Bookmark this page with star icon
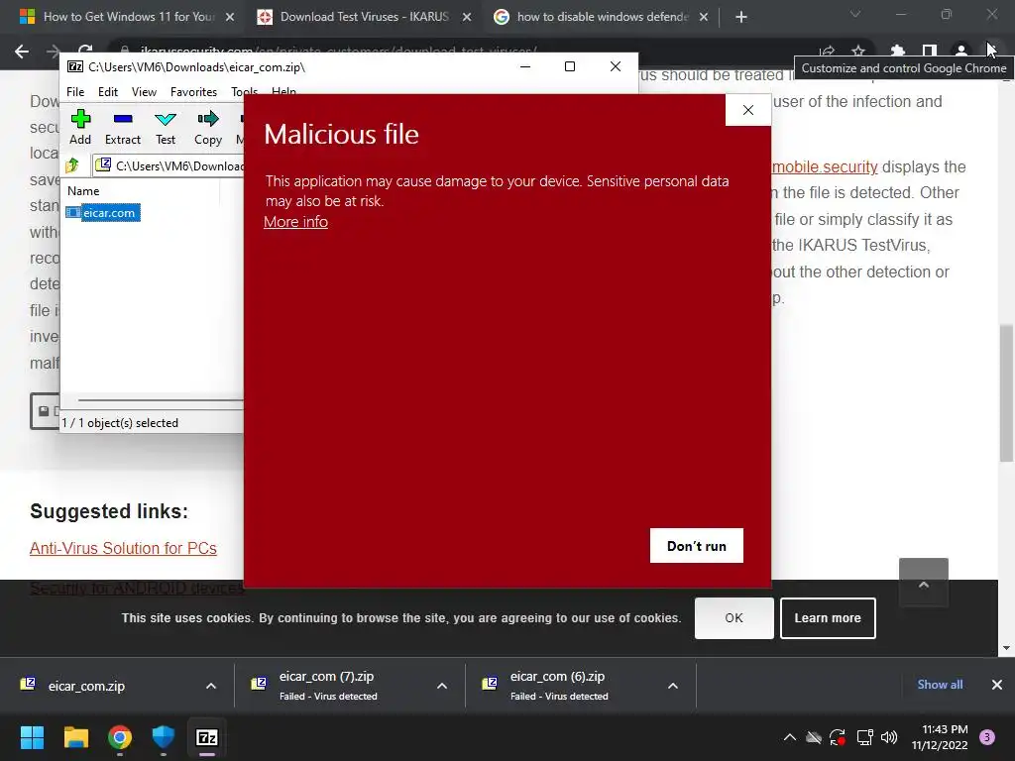1015x761 pixels. click(858, 52)
